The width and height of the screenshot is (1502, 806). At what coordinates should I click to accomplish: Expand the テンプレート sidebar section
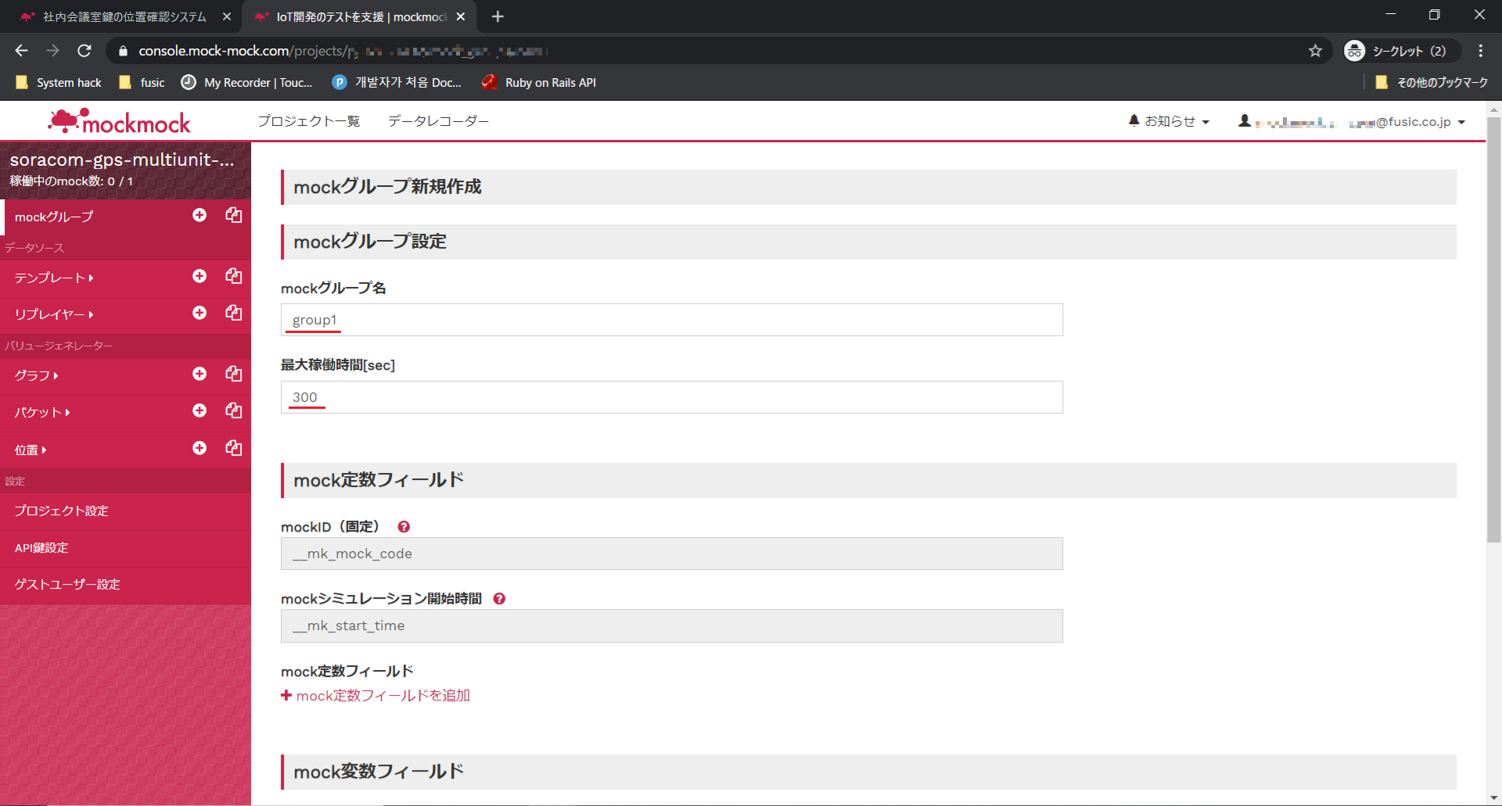click(53, 278)
